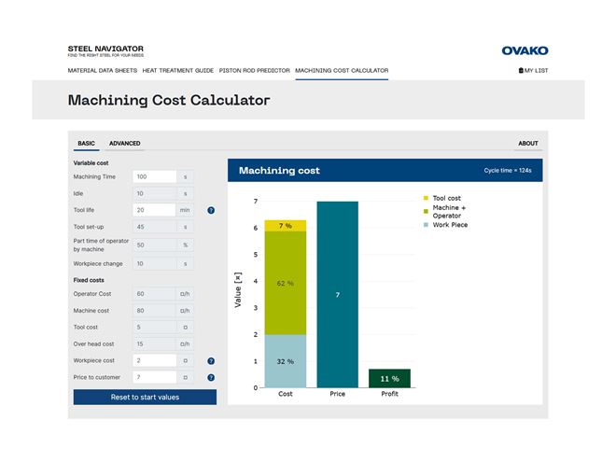Switch to the Advanced tab
This screenshot has width=616, height=462.
[124, 144]
